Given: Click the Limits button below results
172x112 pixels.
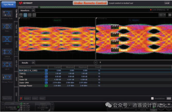Looking at the screenshot, I should [35, 98].
